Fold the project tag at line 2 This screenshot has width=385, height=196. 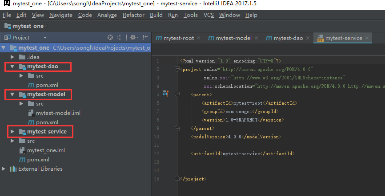[x=177, y=69]
